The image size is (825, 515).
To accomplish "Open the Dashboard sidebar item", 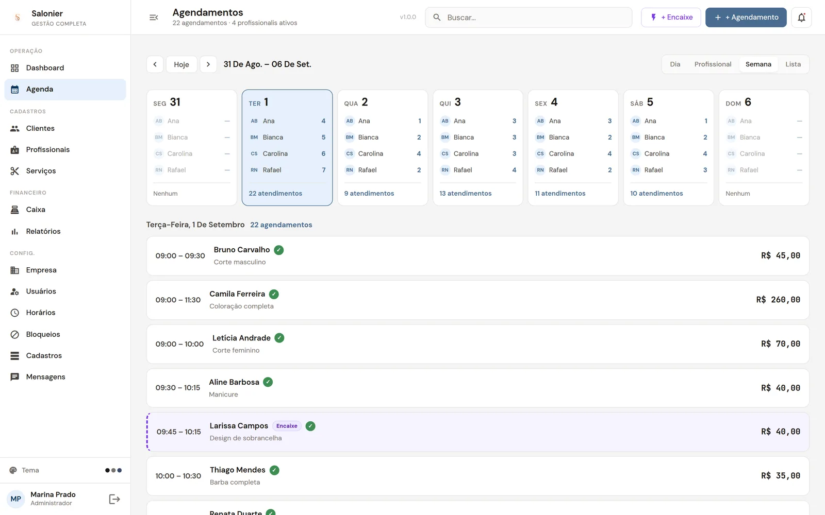I will pos(65,68).
